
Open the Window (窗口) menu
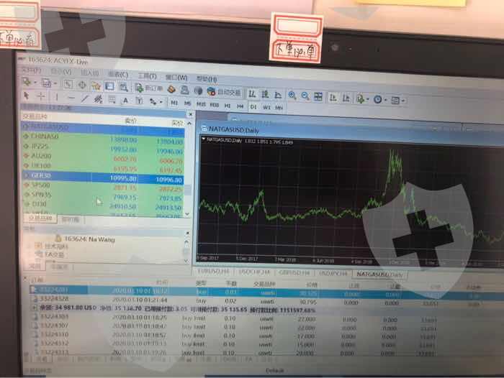[x=176, y=78]
